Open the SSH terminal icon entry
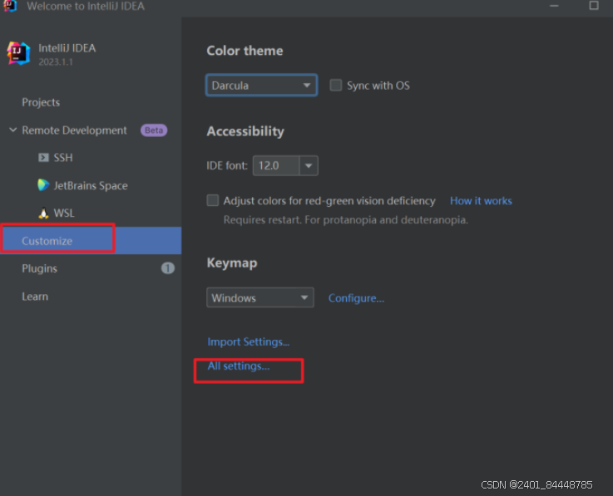Image resolution: width=613 pixels, height=496 pixels. pyautogui.click(x=43, y=157)
